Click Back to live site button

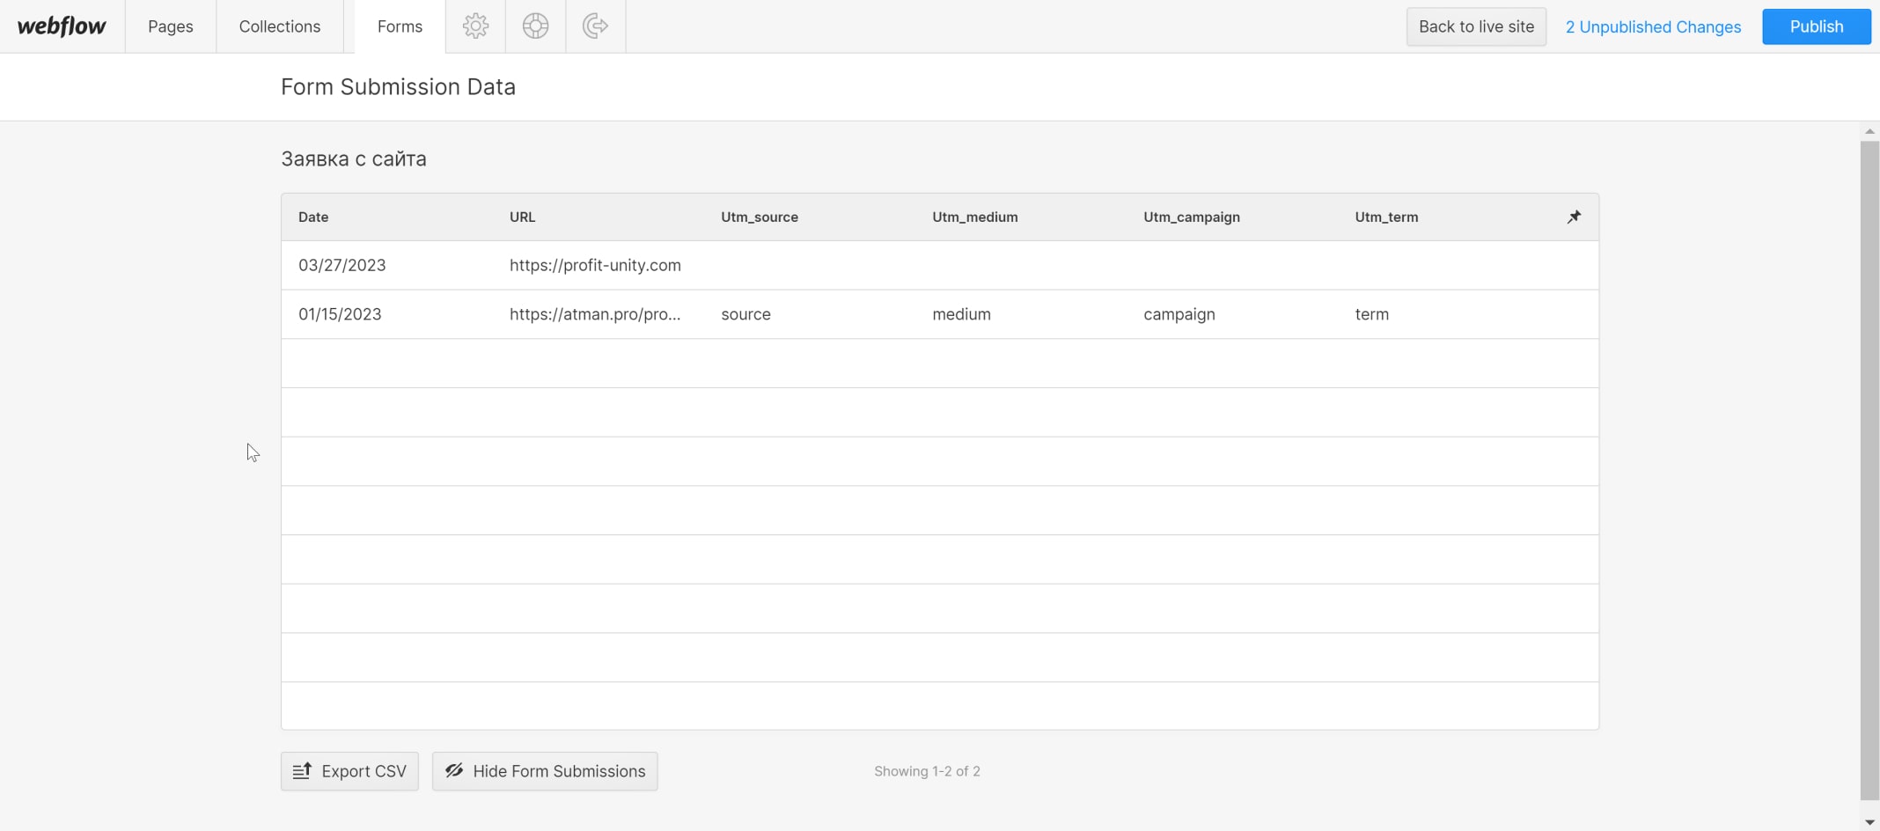click(1476, 26)
